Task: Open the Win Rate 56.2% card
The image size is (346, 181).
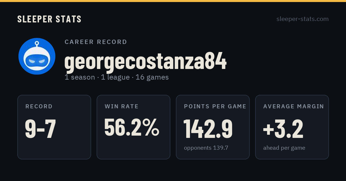Action: (x=133, y=127)
